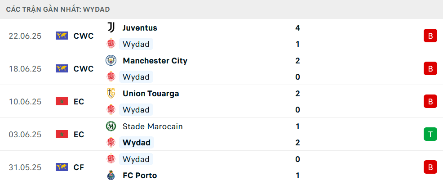443x180 pixels.
Task: Select bold Wydad name in the 03.06.25 match
Action: coord(137,143)
